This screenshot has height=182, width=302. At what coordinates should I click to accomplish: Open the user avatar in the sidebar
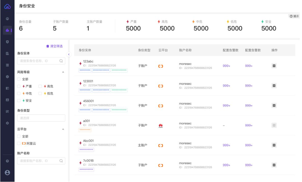pyautogui.click(x=7, y=173)
